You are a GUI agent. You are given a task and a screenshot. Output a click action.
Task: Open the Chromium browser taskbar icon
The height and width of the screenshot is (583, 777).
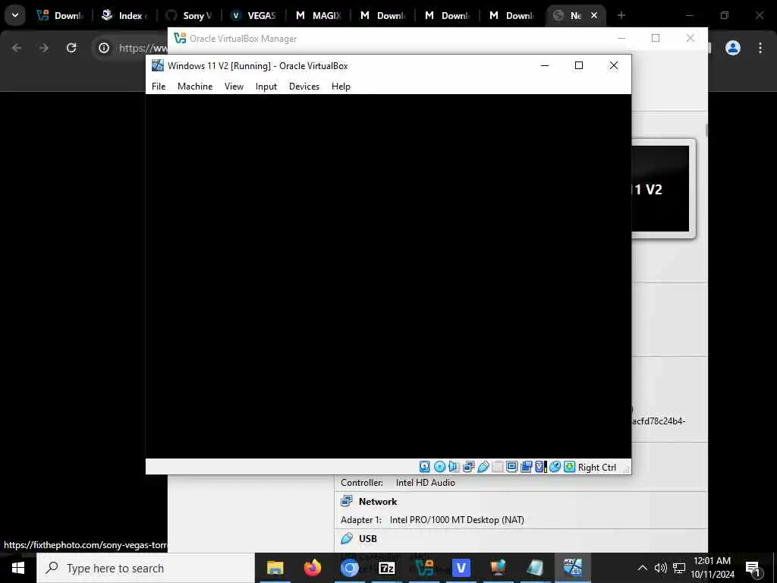tap(349, 568)
